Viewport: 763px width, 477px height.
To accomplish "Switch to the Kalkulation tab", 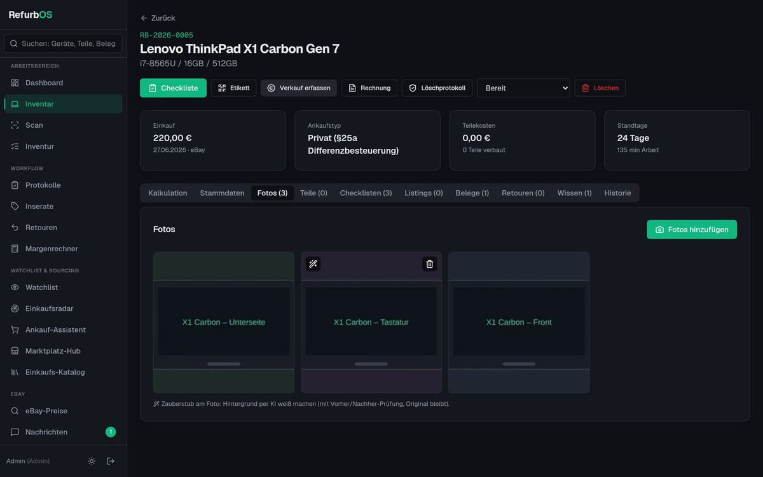I will (168, 193).
